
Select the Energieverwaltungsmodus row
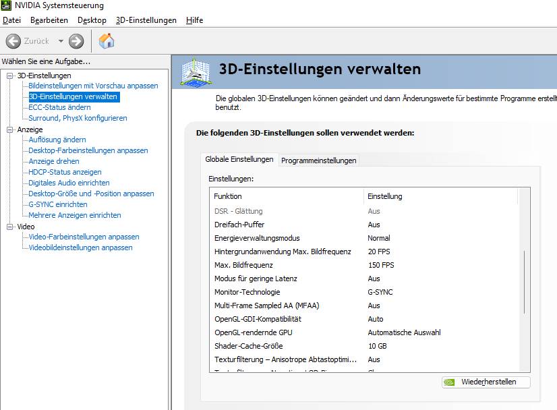click(364, 238)
